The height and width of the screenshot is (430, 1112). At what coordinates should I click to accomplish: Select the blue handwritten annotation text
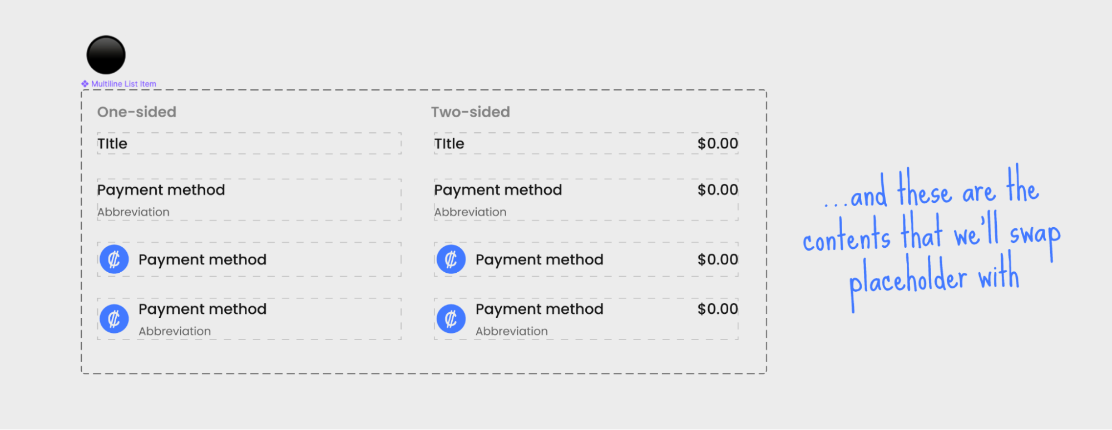(932, 236)
